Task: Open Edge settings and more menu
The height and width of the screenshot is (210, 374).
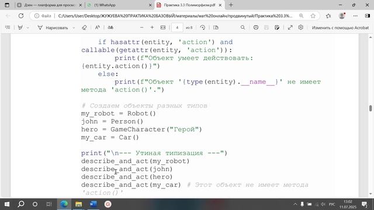Action: pyautogui.click(x=355, y=16)
